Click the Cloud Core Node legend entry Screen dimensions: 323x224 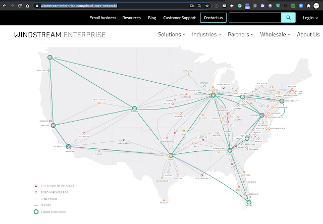50,212
